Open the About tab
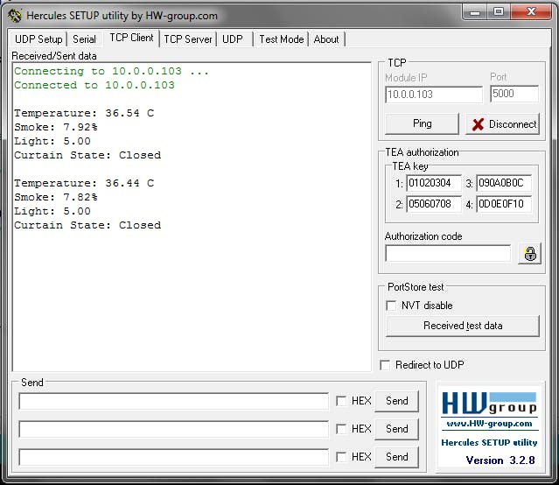 click(x=326, y=39)
